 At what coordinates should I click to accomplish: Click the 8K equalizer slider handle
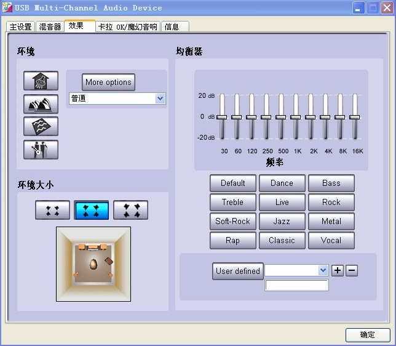point(340,118)
